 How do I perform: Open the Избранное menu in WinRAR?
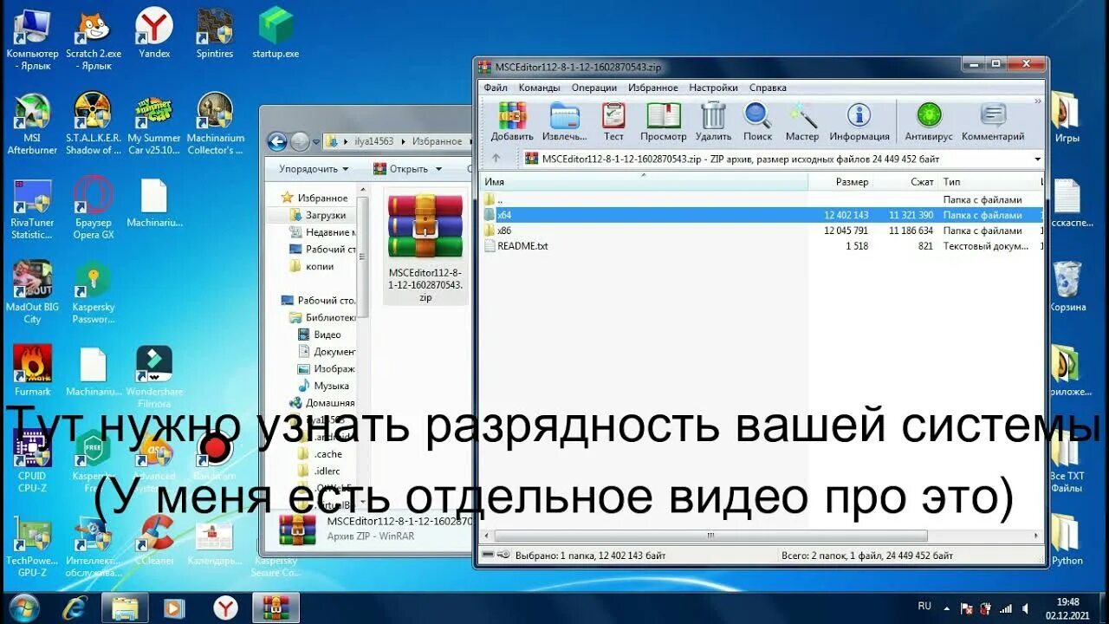click(x=653, y=88)
